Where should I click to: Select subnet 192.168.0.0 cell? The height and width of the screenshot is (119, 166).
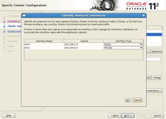pos(84,48)
